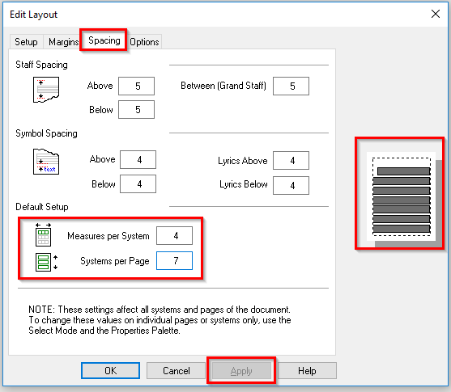Go to the Options tab
Viewport: 451px width, 392px height.
144,42
